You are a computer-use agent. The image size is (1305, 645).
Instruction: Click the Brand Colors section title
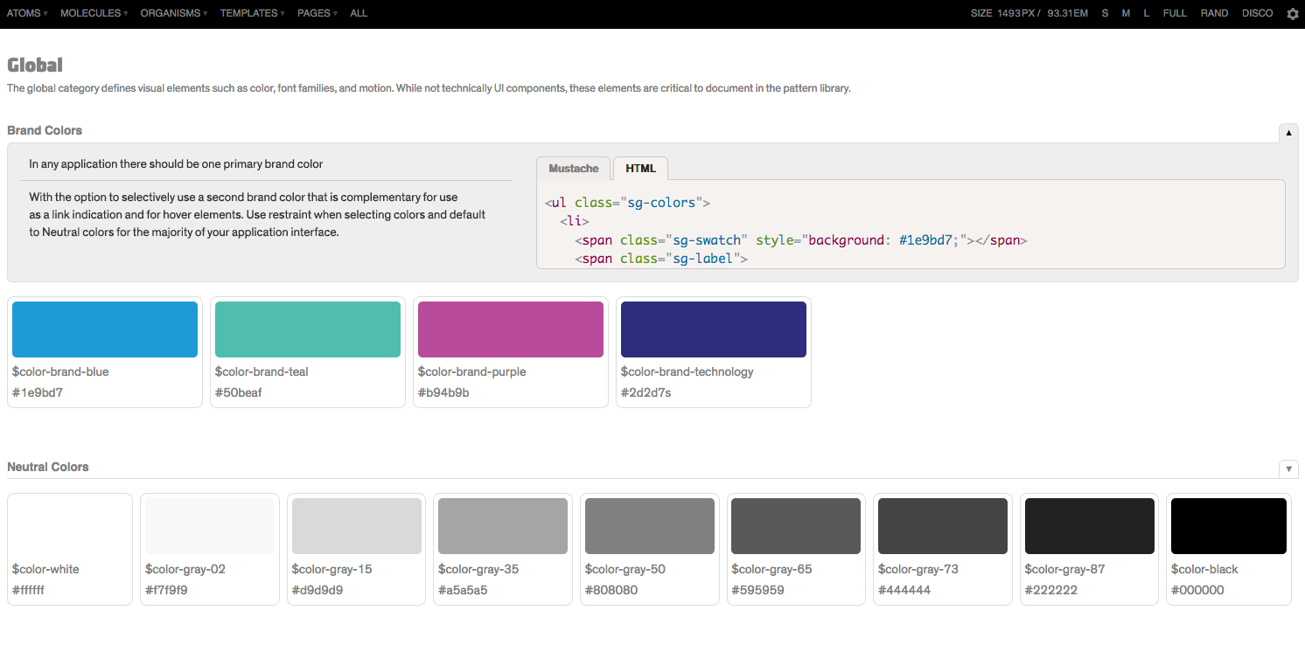click(x=45, y=130)
